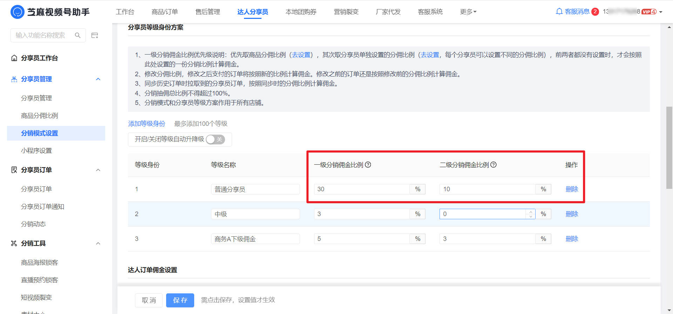Open the 工作台 tab
673x314 pixels.
coord(125,12)
